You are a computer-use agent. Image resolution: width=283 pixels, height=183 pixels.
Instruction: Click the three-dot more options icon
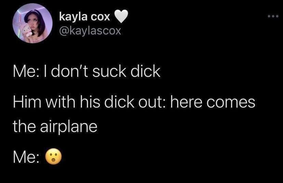point(273,16)
